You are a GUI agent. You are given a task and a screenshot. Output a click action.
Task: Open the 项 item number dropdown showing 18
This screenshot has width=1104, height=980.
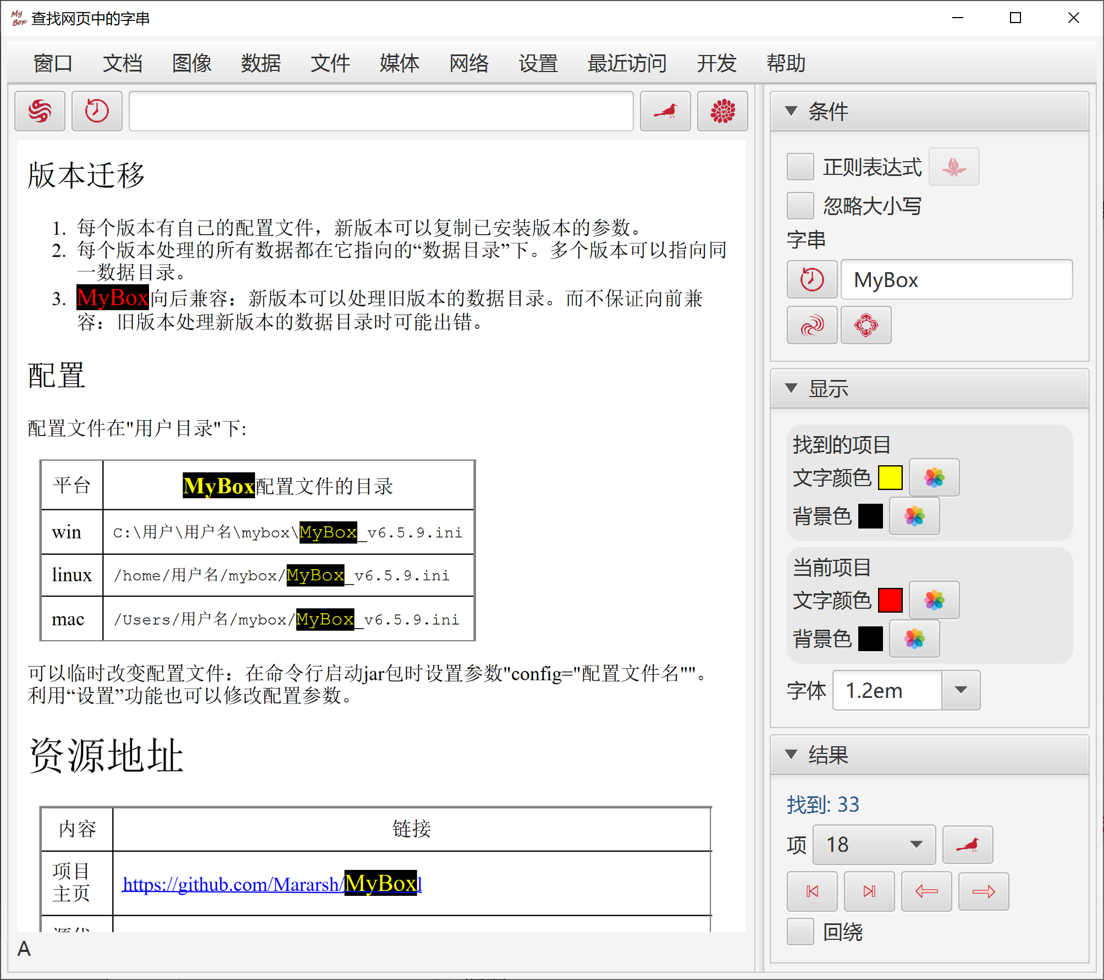point(874,845)
